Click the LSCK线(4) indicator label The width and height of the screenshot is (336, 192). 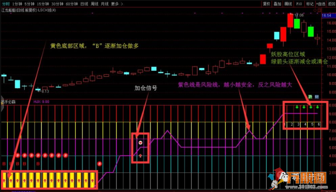click(x=47, y=10)
